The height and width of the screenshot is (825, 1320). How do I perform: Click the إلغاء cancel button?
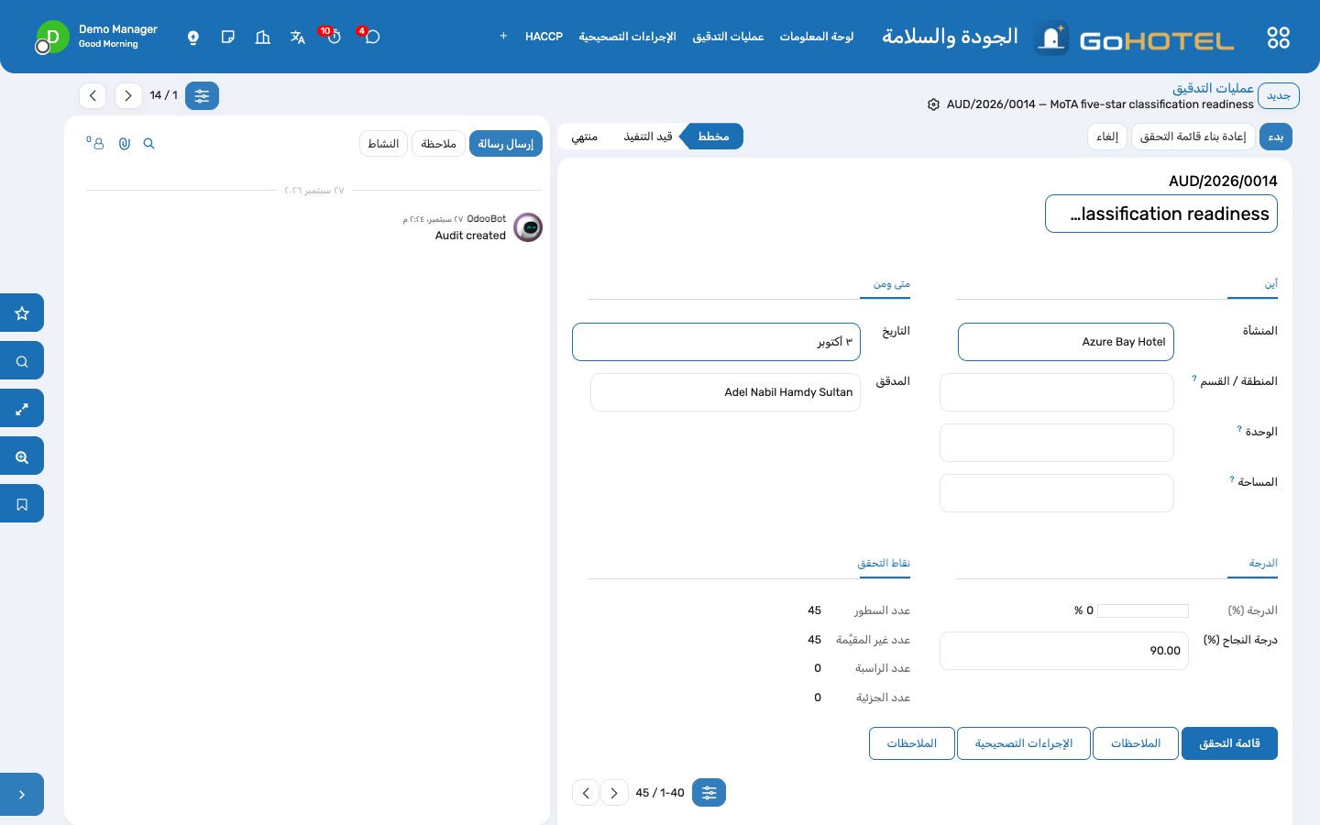point(1107,137)
